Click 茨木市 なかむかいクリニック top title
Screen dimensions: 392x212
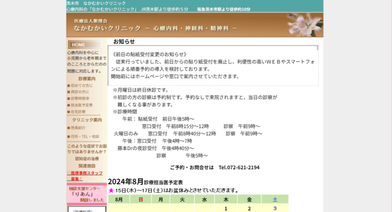coord(96,3)
